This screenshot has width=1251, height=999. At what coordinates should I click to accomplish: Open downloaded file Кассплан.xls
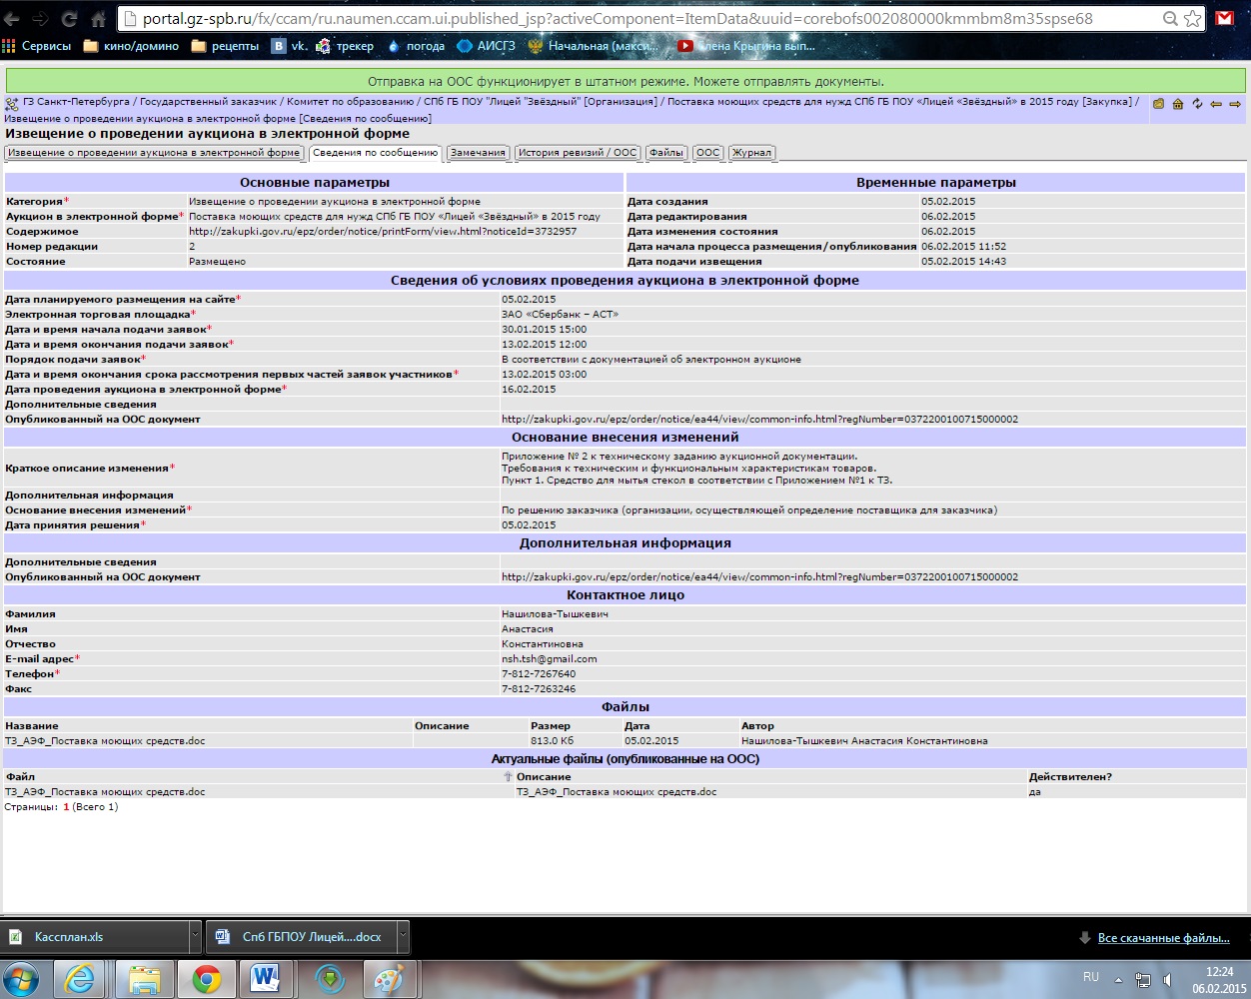[x=95, y=937]
